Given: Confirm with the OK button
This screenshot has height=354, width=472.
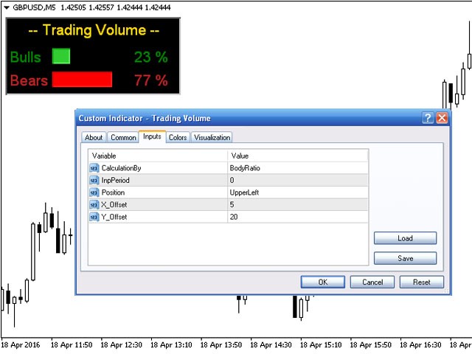Looking at the screenshot, I should point(323,282).
